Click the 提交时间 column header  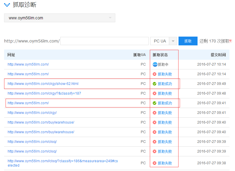click(218, 55)
